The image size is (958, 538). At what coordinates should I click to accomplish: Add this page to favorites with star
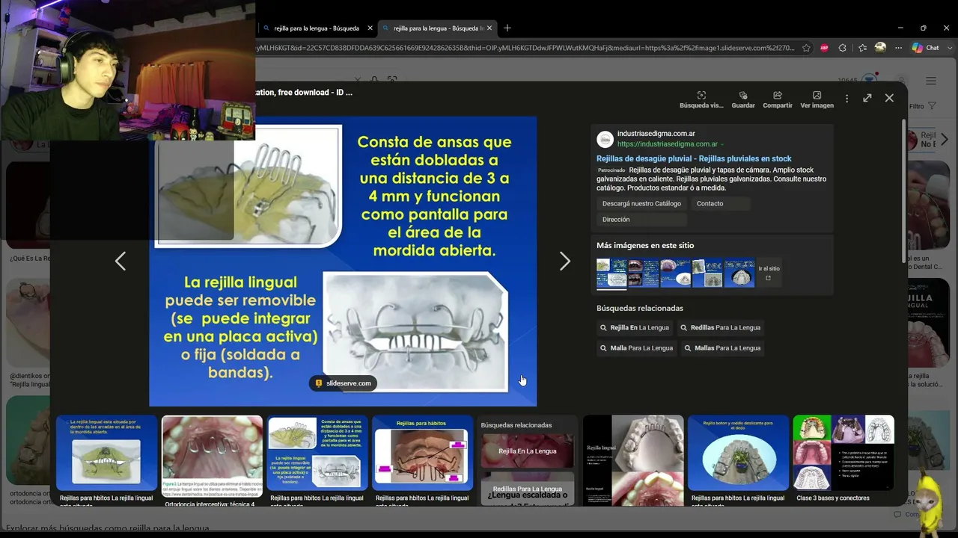point(806,48)
